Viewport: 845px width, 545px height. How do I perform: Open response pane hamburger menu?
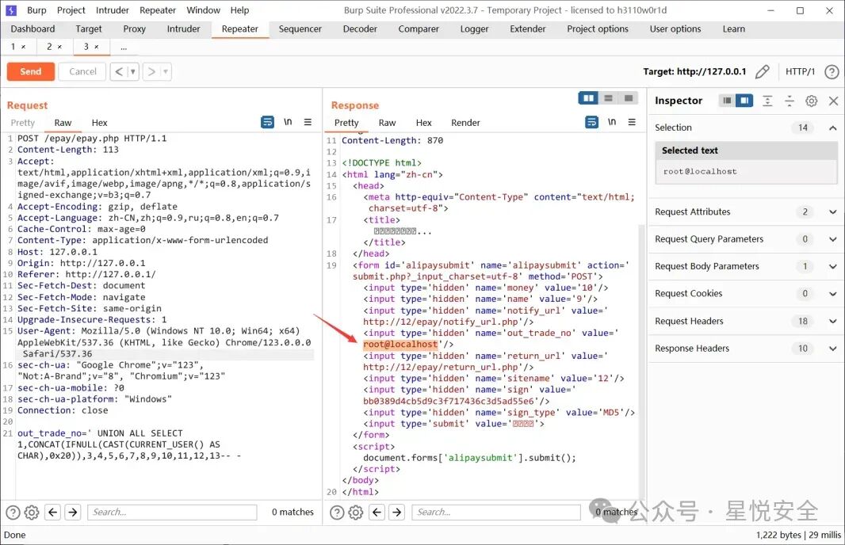[x=632, y=122]
